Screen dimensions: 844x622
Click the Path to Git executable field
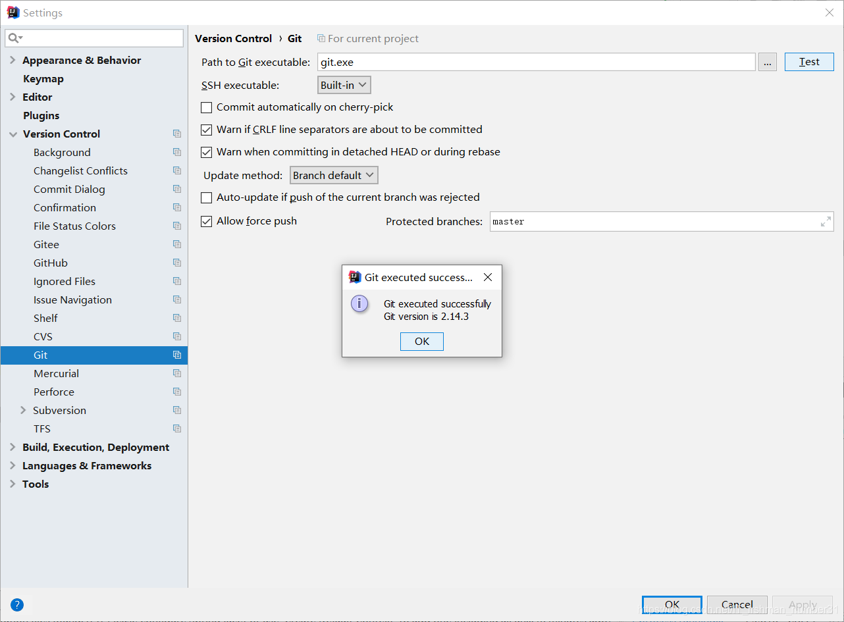pos(536,62)
